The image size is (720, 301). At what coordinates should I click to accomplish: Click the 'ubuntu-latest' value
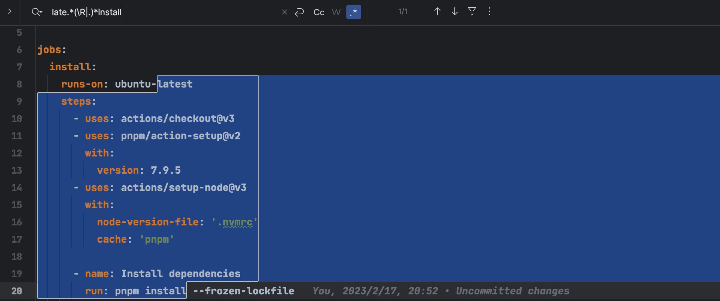point(154,84)
